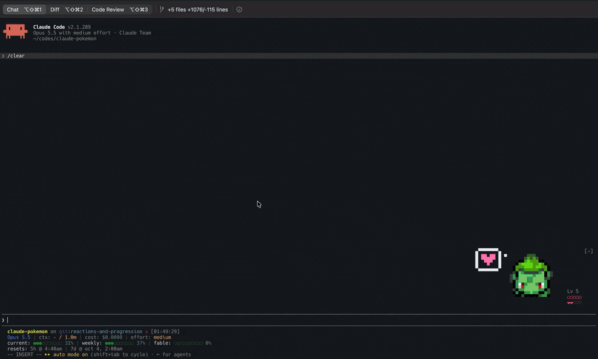
Task: Click 'claude-pokemon' in the status line
Action: (x=28, y=331)
